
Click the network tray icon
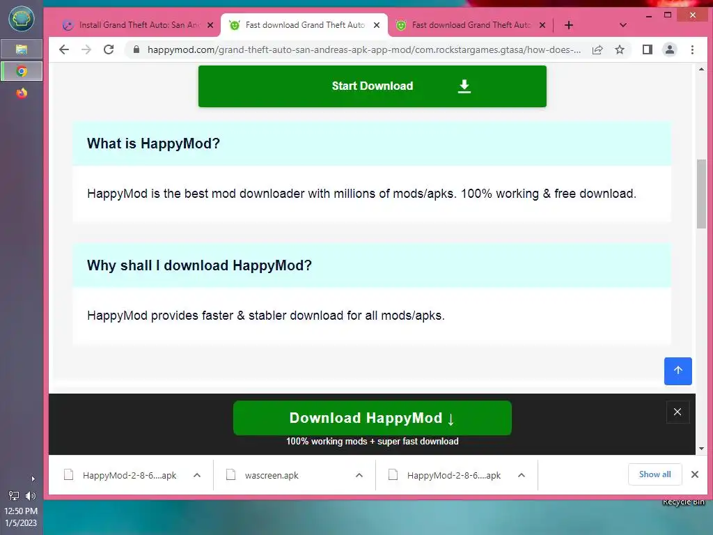[x=14, y=495]
